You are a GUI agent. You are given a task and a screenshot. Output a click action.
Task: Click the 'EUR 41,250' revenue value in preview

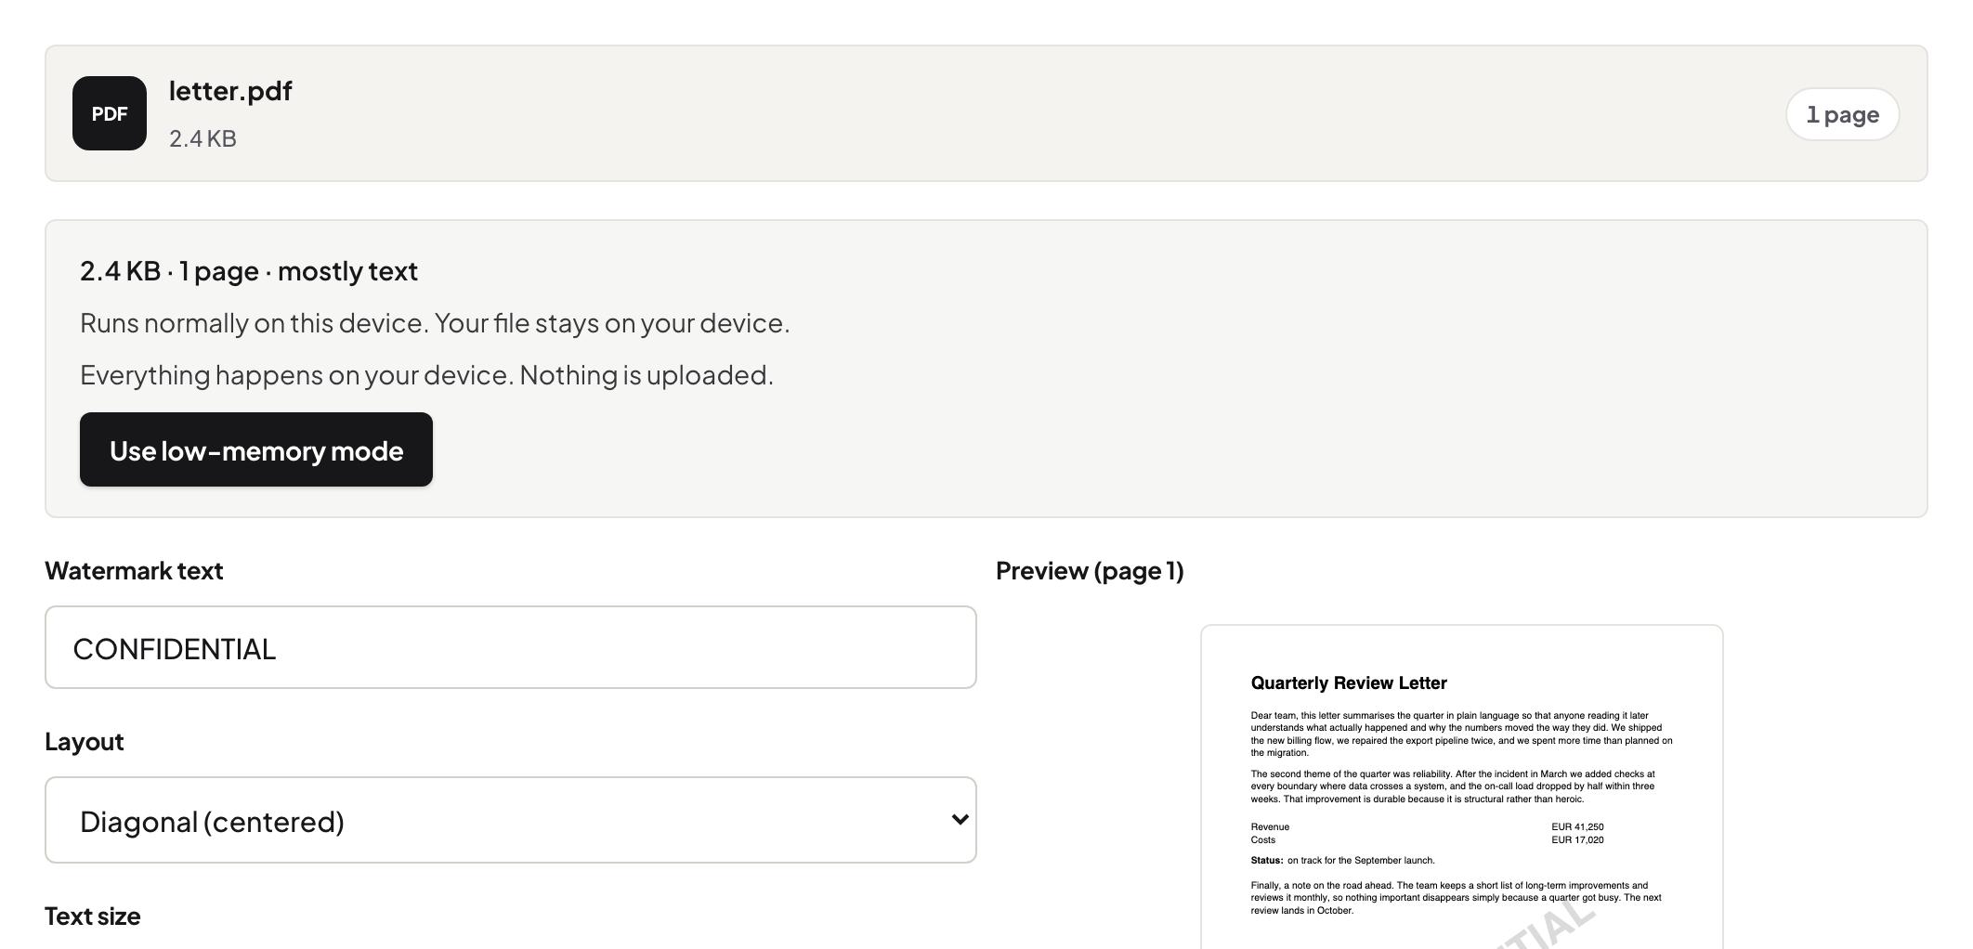1577,826
